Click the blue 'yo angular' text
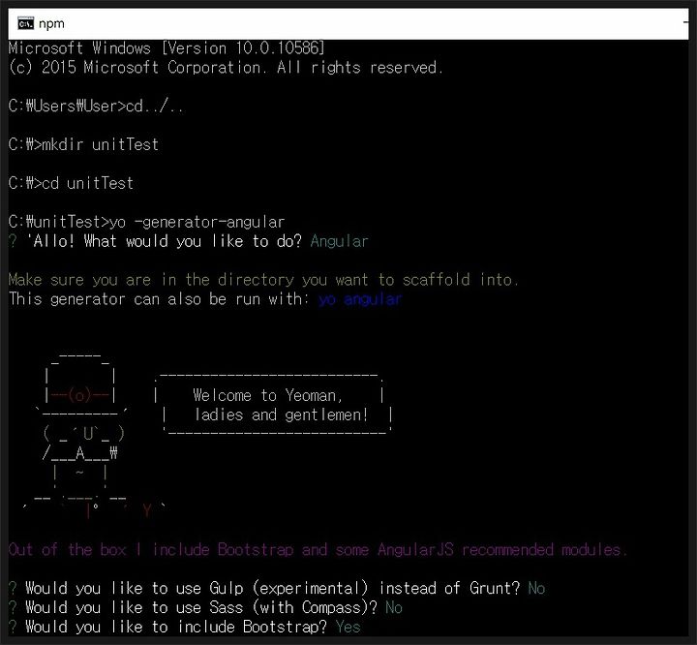This screenshot has width=697, height=645. (360, 299)
